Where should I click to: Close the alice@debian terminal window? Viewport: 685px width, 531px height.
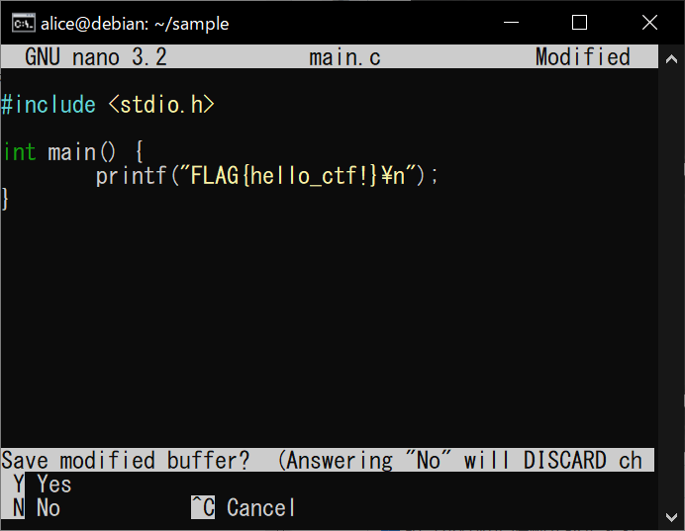649,23
